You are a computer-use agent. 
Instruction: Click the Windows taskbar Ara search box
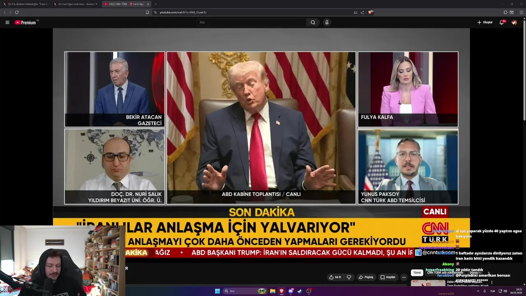(x=245, y=291)
